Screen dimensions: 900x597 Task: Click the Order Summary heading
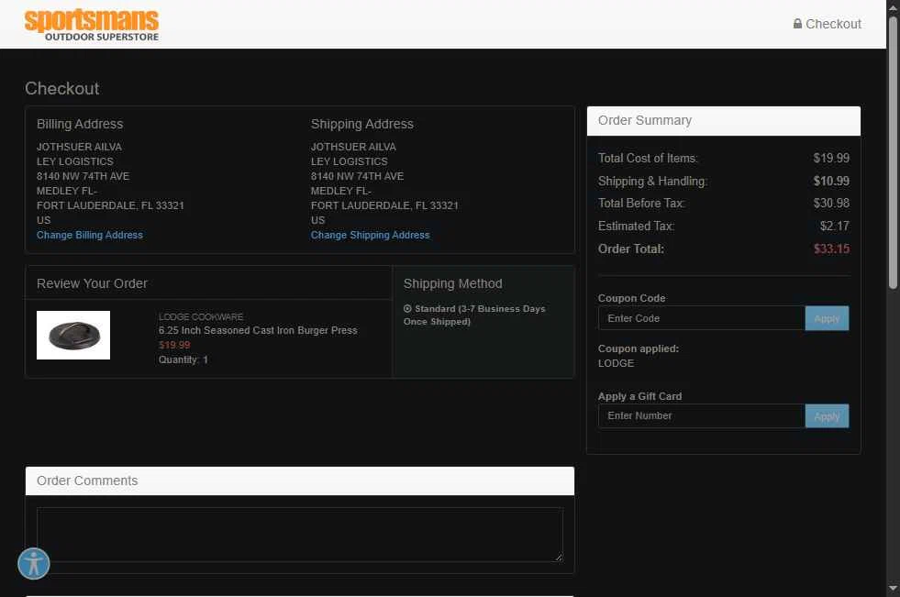coord(645,120)
